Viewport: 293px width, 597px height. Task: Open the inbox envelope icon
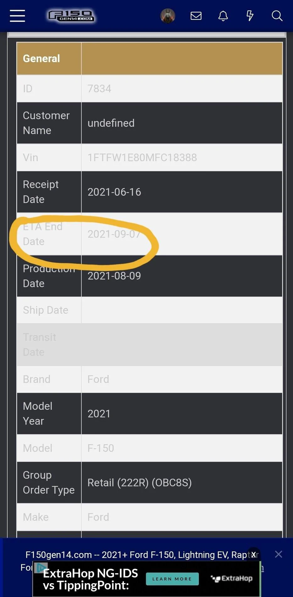click(196, 16)
